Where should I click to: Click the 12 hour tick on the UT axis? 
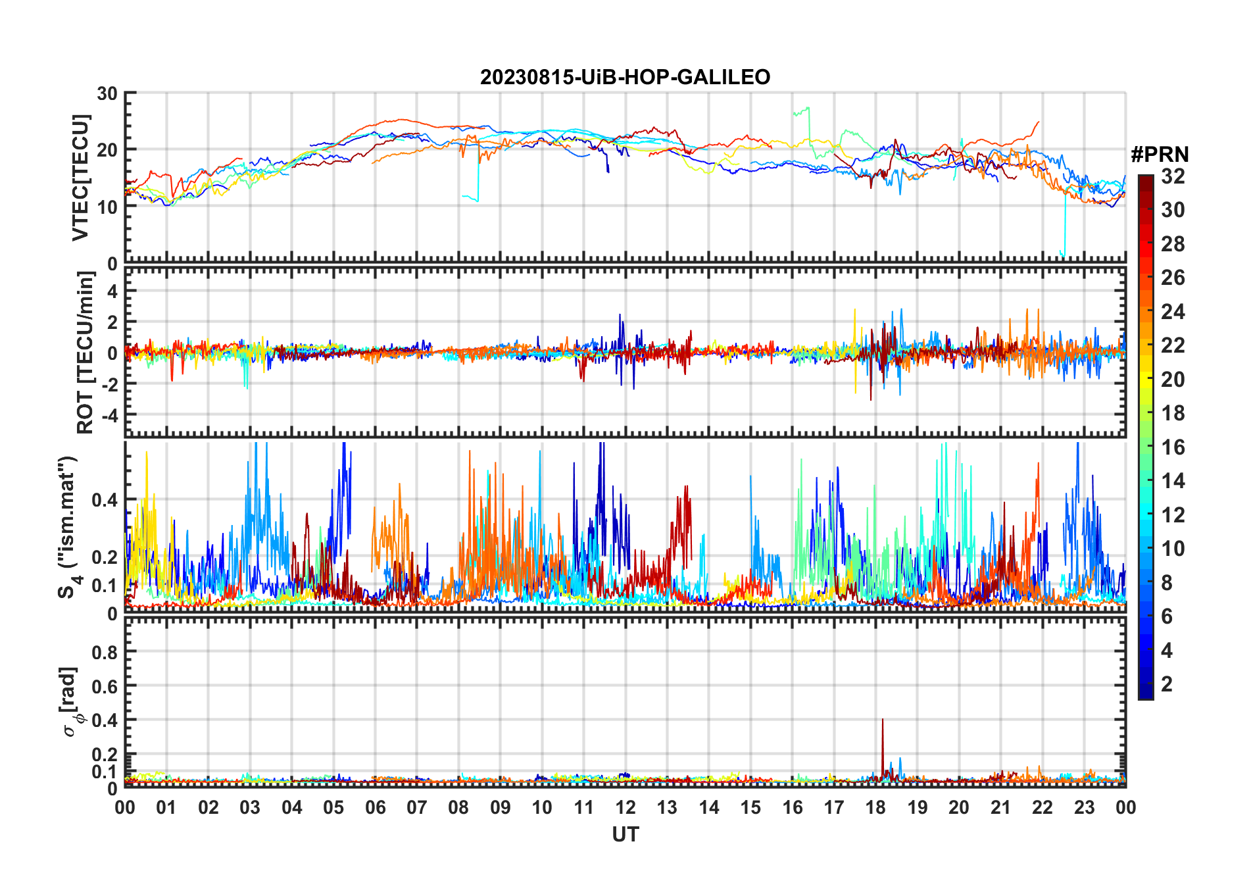coord(625,807)
